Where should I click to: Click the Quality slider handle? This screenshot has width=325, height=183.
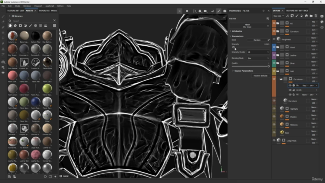point(269,66)
